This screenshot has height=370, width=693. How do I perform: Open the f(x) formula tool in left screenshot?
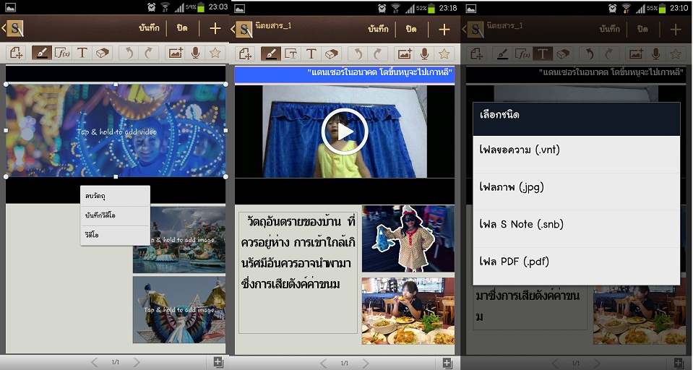(62, 53)
